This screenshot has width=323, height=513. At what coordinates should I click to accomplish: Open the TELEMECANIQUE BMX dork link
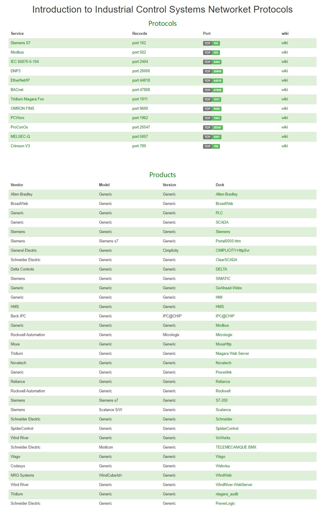tap(236, 447)
